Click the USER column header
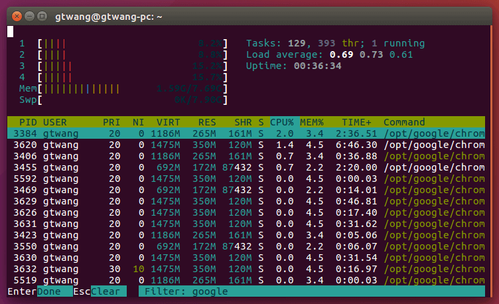499x304 pixels. pos(54,122)
